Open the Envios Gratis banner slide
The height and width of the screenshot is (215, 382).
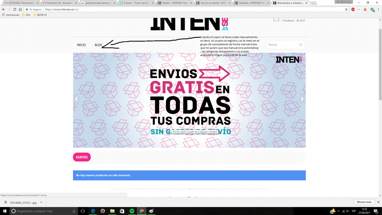pos(189,100)
